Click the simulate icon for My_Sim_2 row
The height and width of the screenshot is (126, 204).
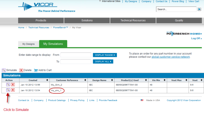coord(8,85)
